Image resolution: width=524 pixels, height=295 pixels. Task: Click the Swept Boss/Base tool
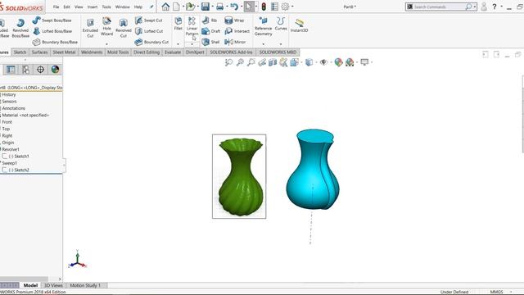pyautogui.click(x=52, y=20)
